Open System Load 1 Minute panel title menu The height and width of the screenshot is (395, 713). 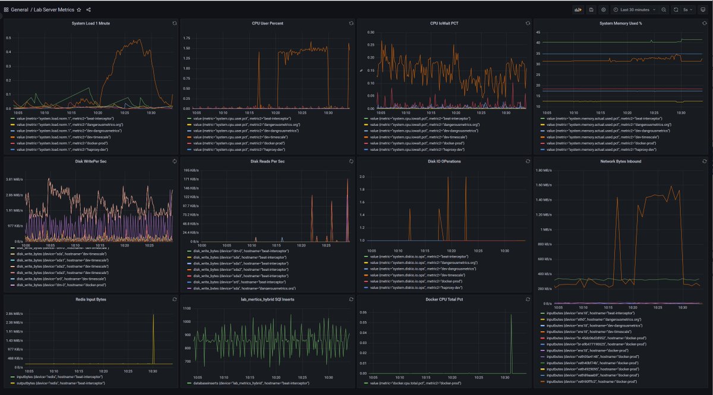91,23
